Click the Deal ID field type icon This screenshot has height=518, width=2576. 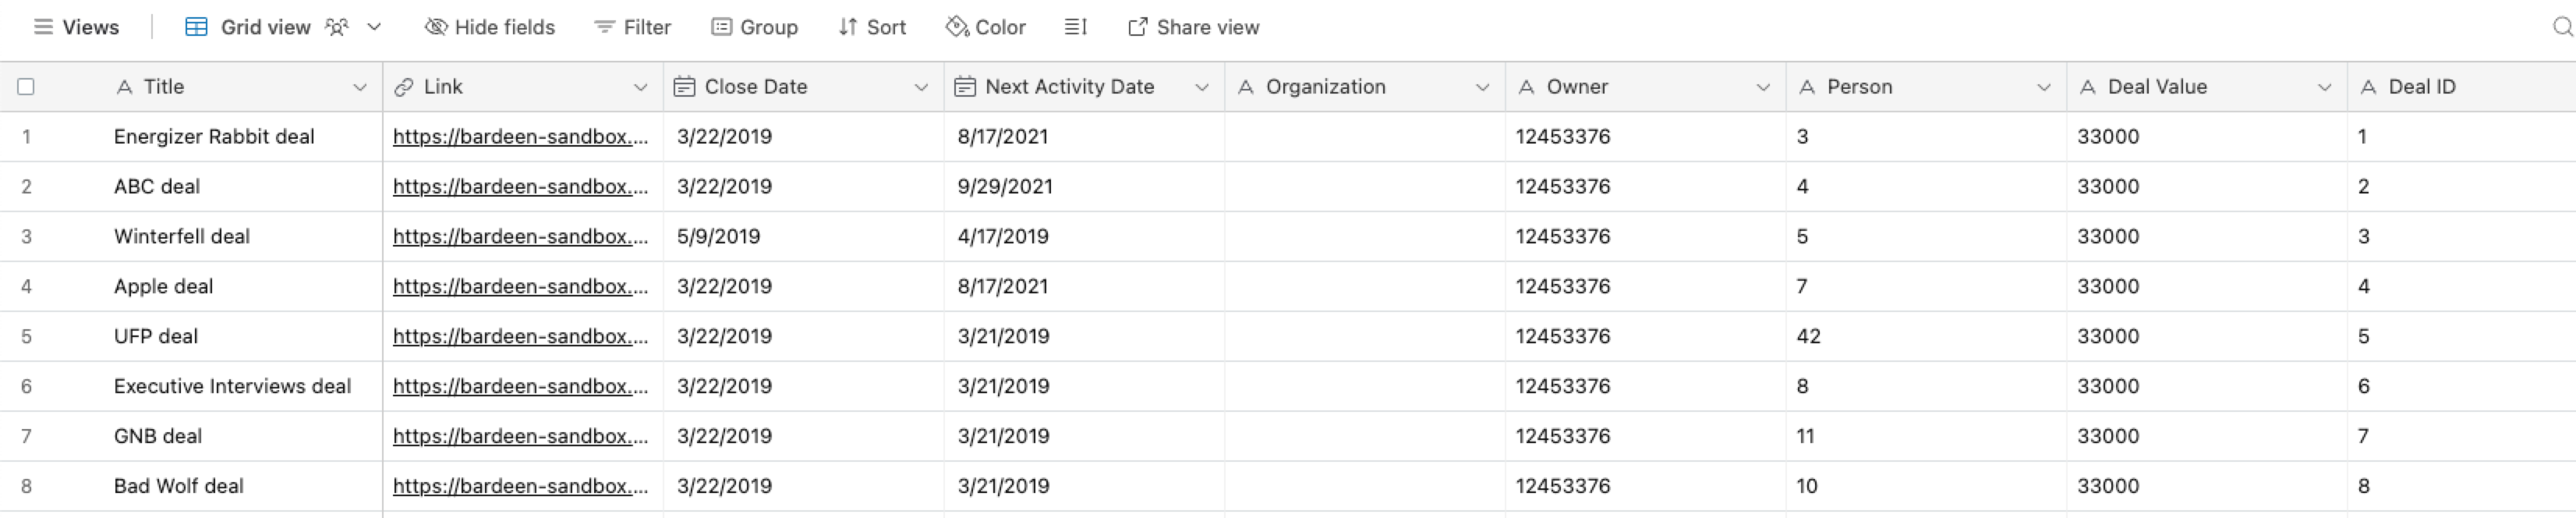[x=2369, y=87]
